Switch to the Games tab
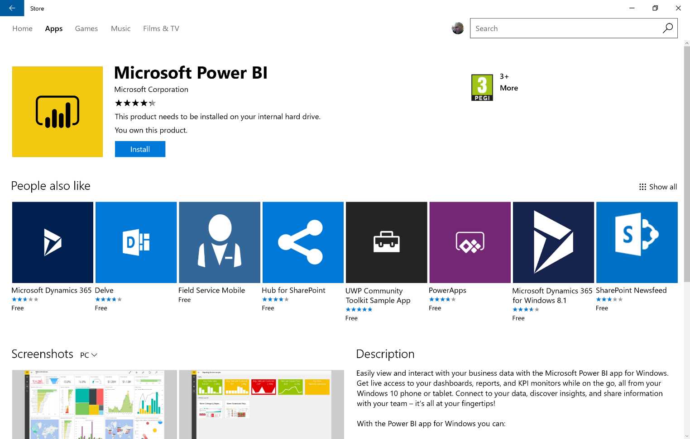Screen dimensions: 690x439 (x=86, y=28)
